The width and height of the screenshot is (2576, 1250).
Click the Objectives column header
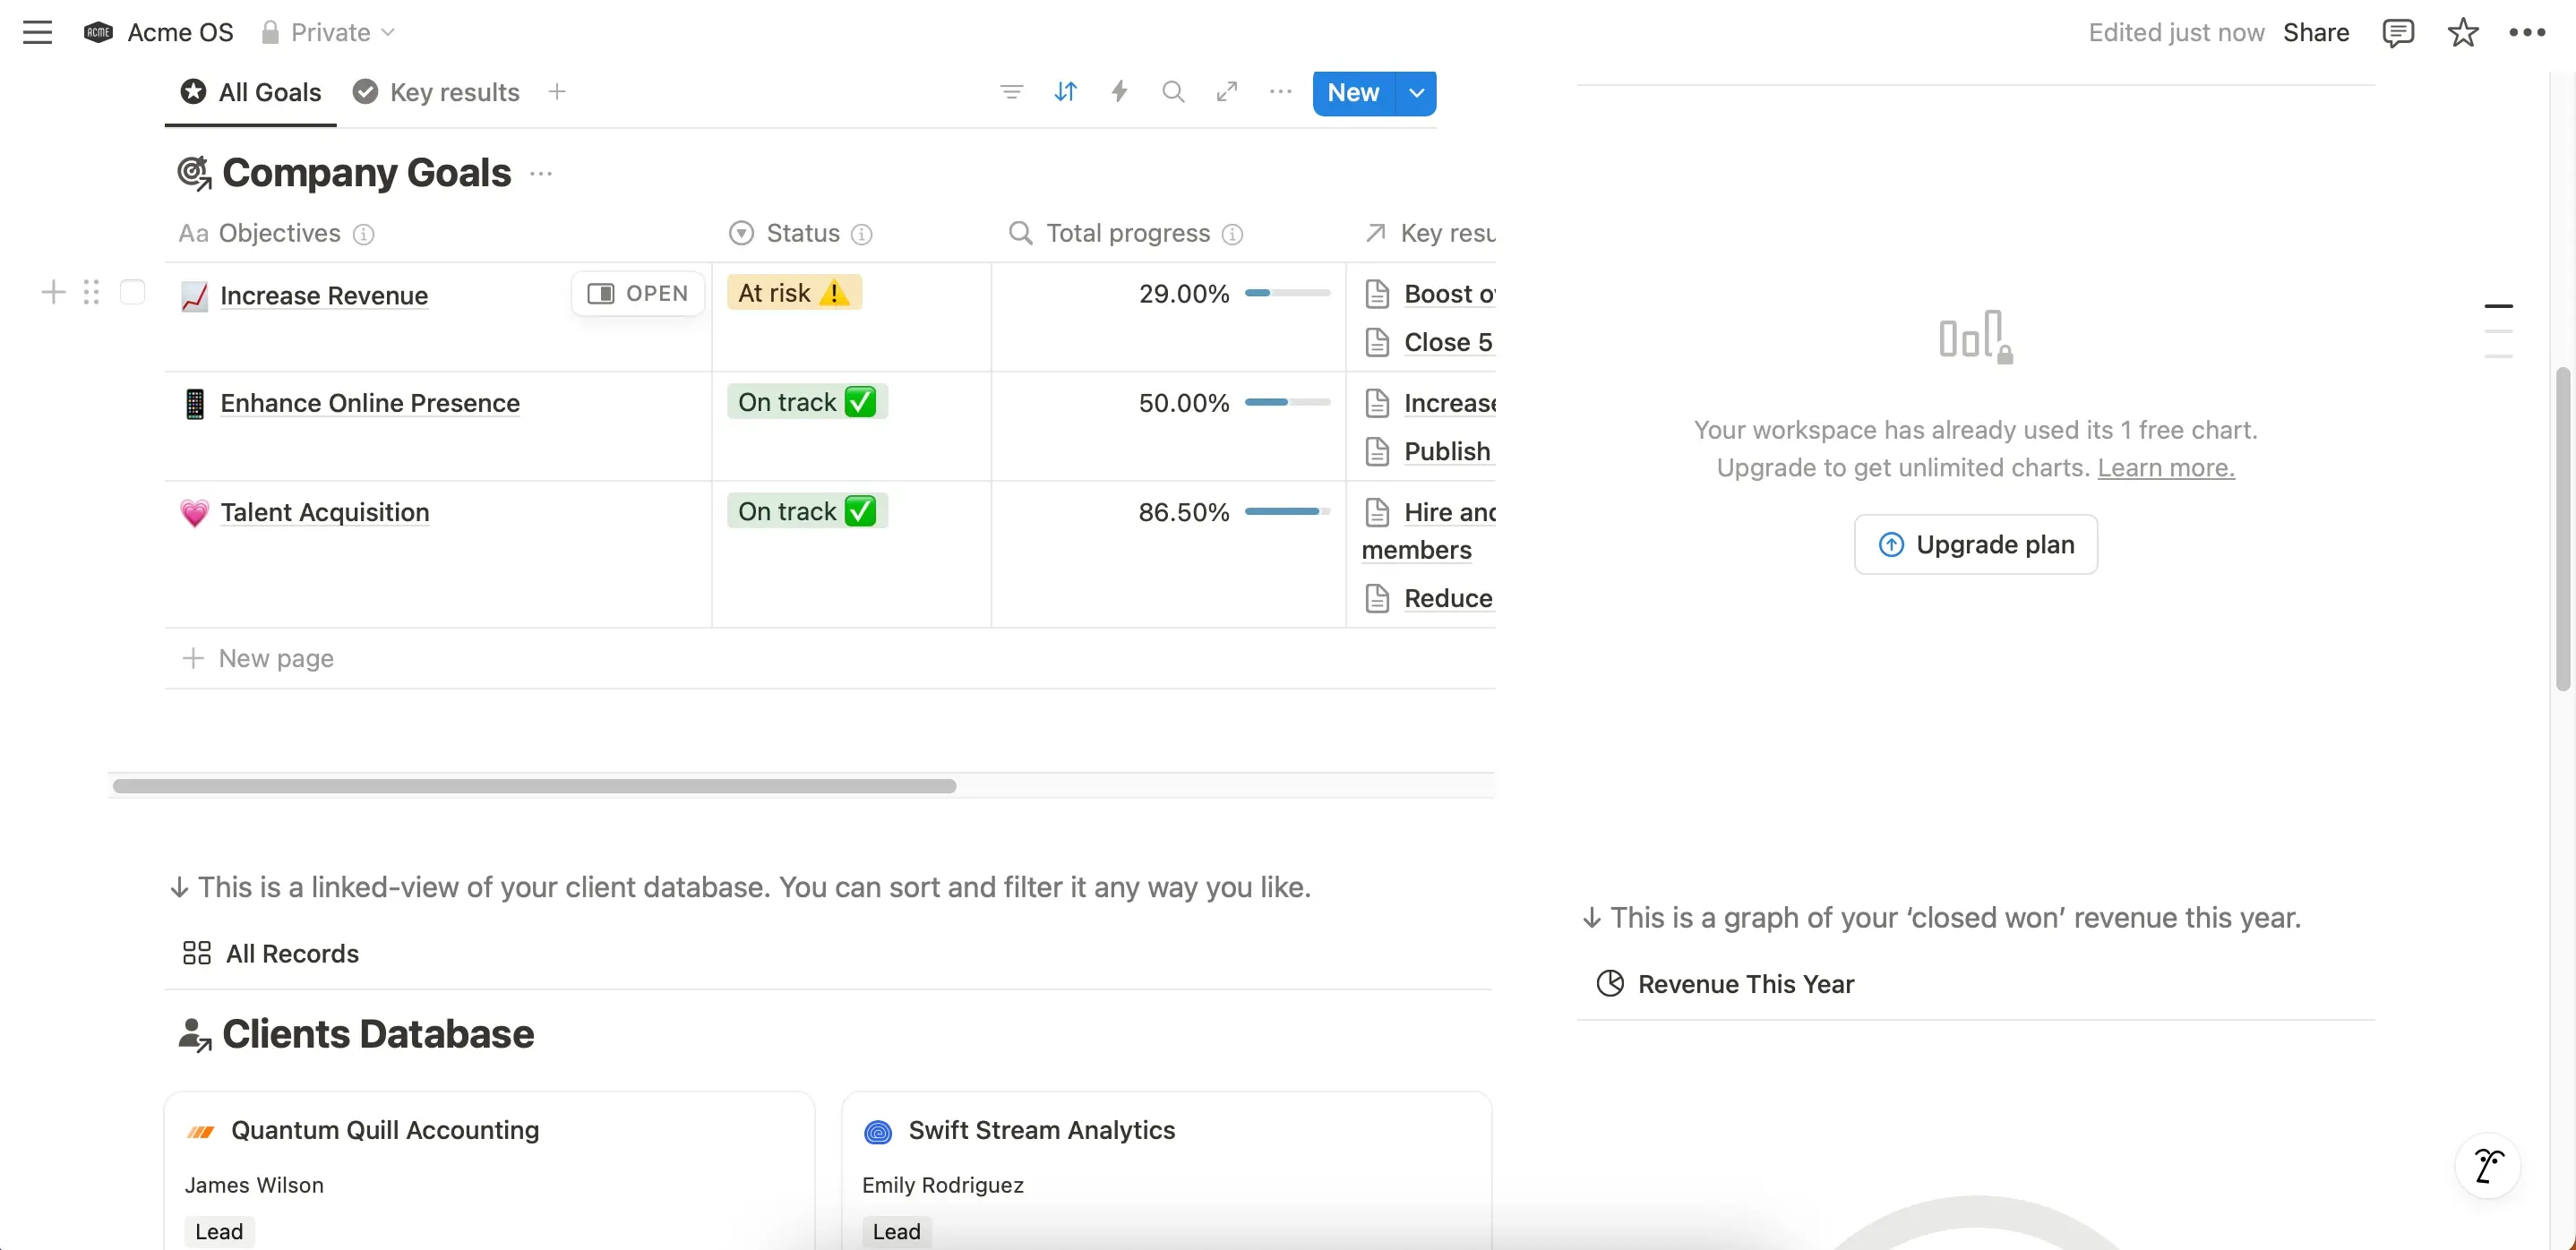pyautogui.click(x=440, y=234)
